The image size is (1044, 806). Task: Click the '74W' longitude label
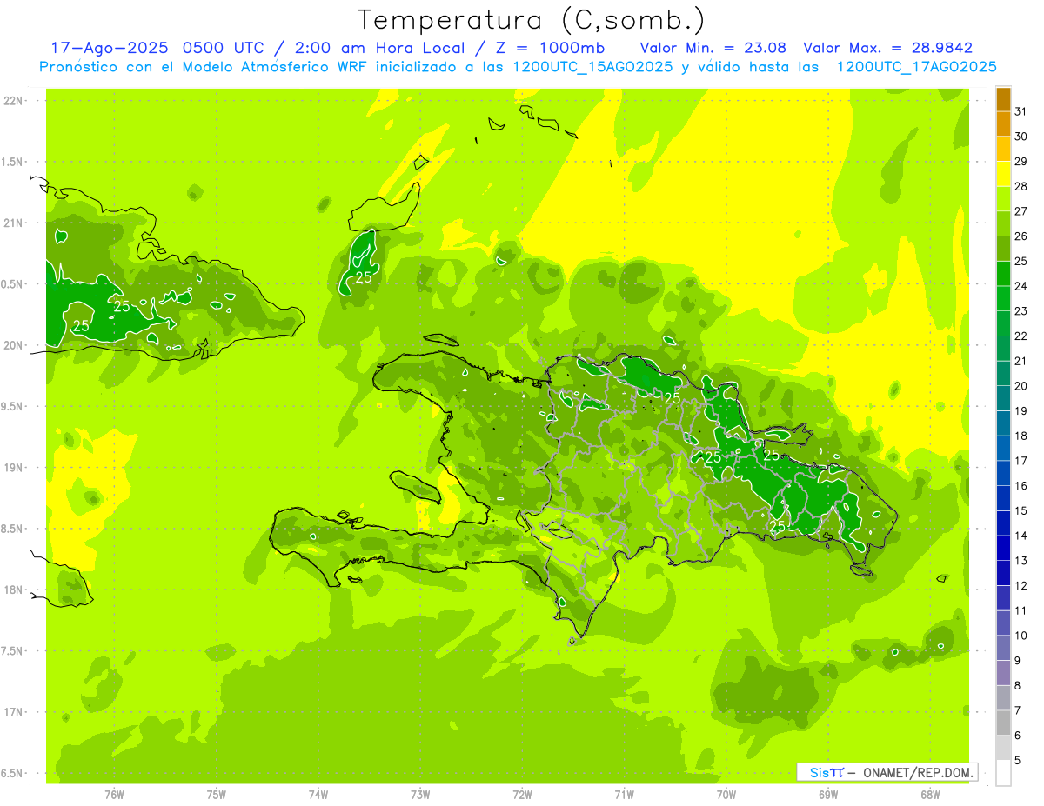[x=318, y=794]
